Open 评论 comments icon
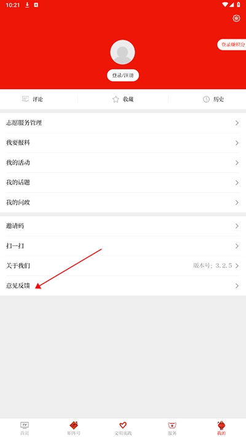Image resolution: width=246 pixels, height=437 pixels. pyautogui.click(x=25, y=99)
